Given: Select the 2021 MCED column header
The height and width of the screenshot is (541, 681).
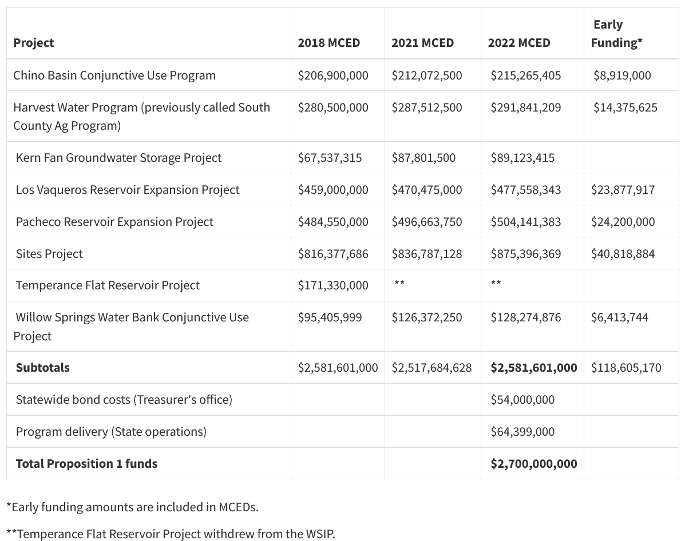Looking at the screenshot, I should 422,42.
